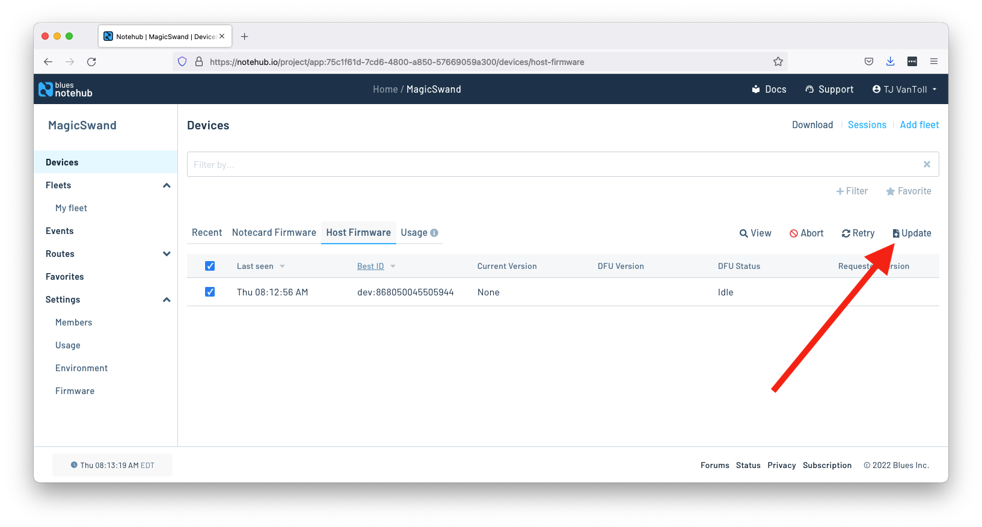Uncheck the dev:868050045505944 row checkbox
Image resolution: width=982 pixels, height=527 pixels.
210,292
